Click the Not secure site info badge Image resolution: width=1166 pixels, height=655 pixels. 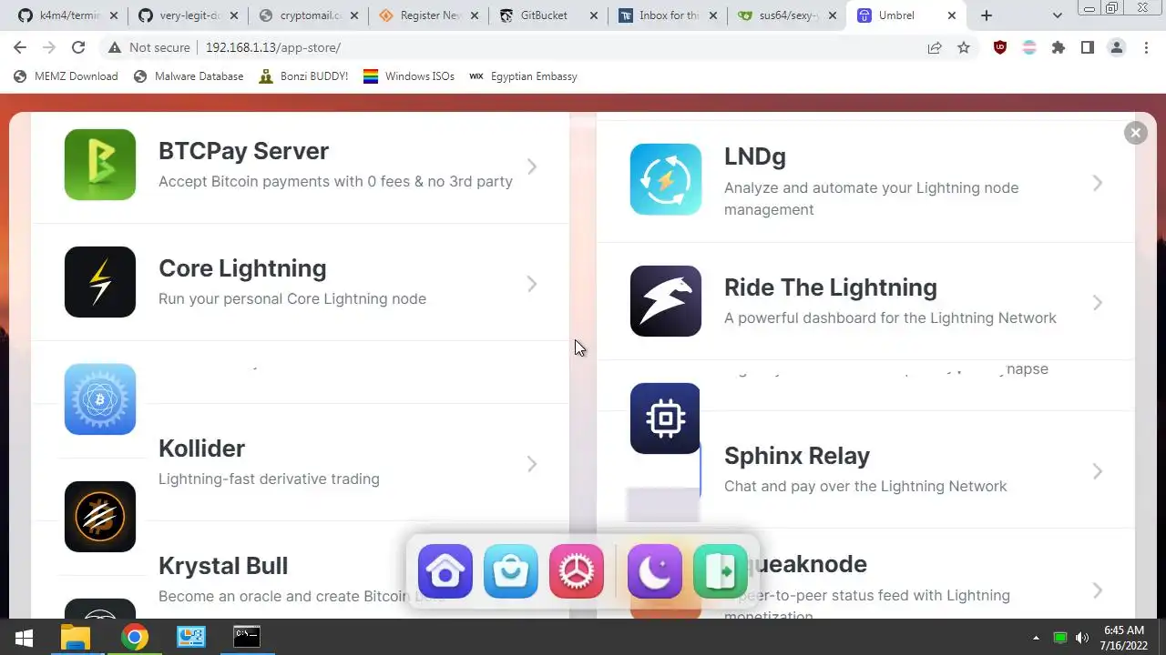click(148, 47)
